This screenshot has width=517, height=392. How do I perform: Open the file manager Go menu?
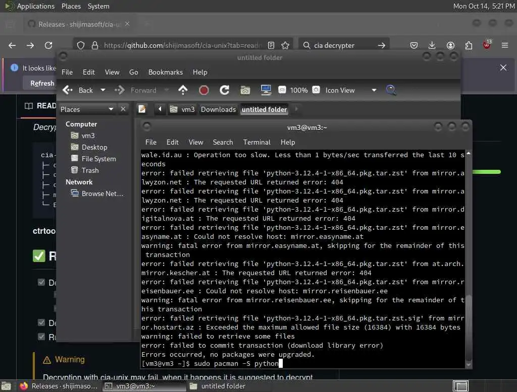pyautogui.click(x=133, y=72)
